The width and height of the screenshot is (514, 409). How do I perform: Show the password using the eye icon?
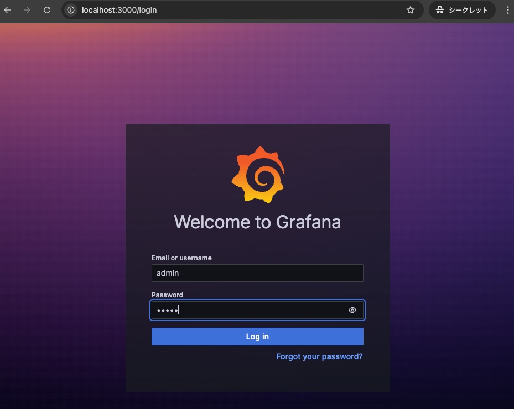[352, 310]
